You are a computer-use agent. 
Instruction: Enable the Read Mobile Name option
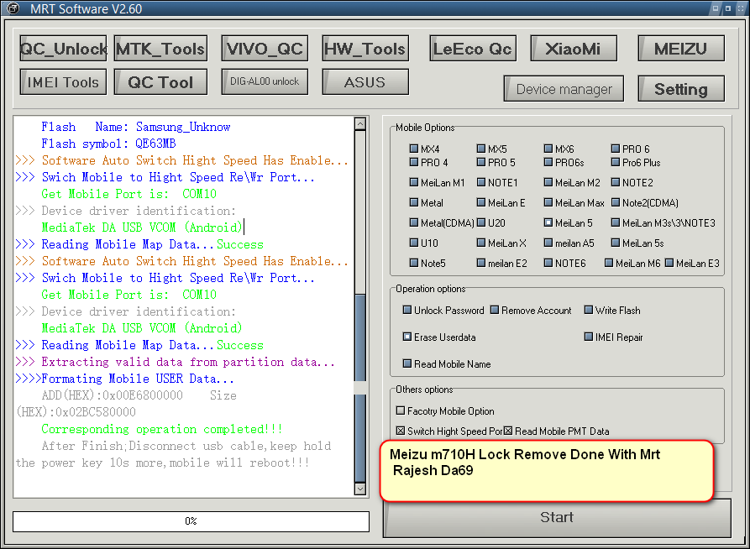(407, 363)
